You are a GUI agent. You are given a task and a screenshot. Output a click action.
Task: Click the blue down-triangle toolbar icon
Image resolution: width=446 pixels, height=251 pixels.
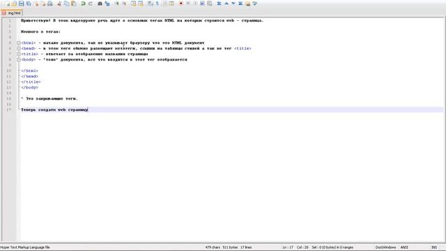[x=233, y=3]
